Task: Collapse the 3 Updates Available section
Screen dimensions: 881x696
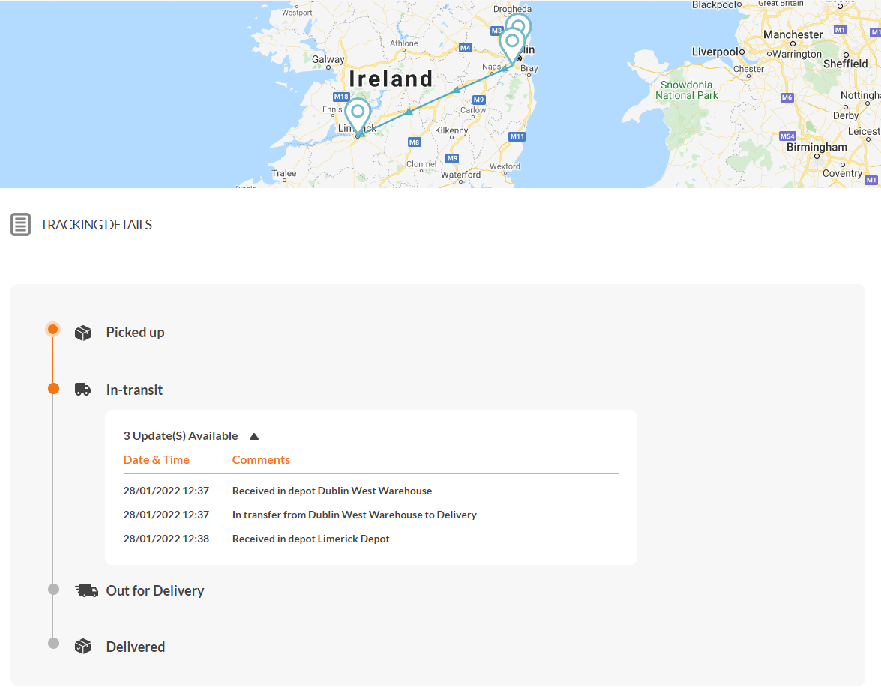Action: pos(253,435)
